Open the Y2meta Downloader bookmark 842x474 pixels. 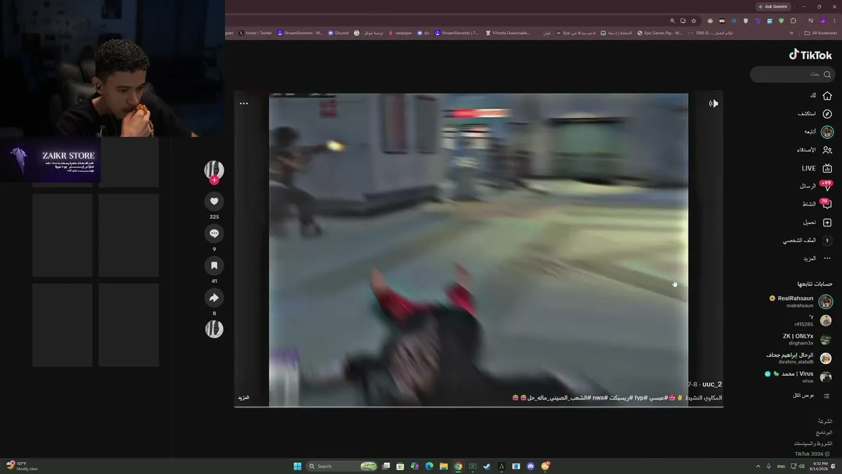tap(508, 33)
